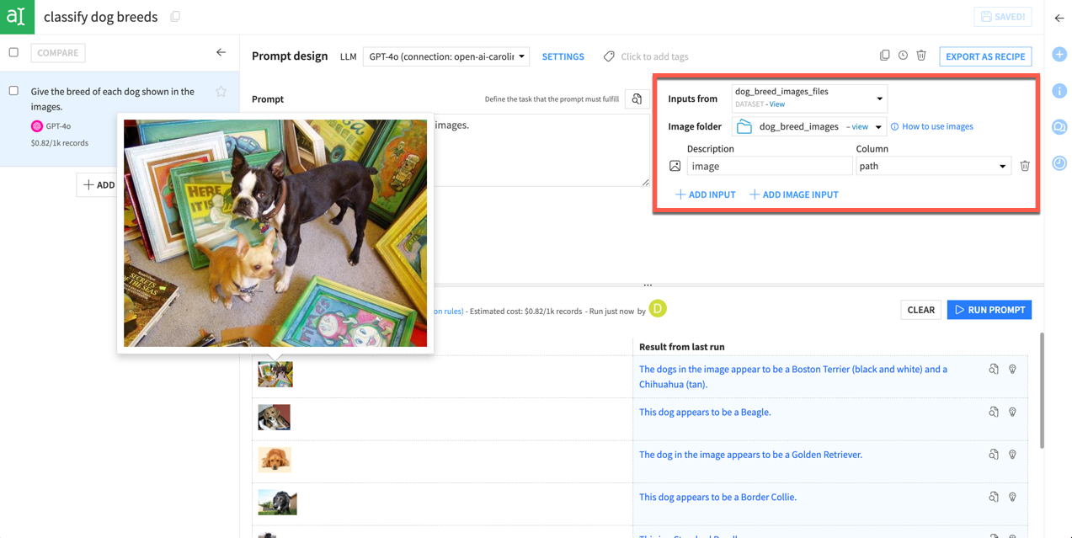Click the info icon before 'How to use images'
This screenshot has width=1072, height=538.
point(894,126)
